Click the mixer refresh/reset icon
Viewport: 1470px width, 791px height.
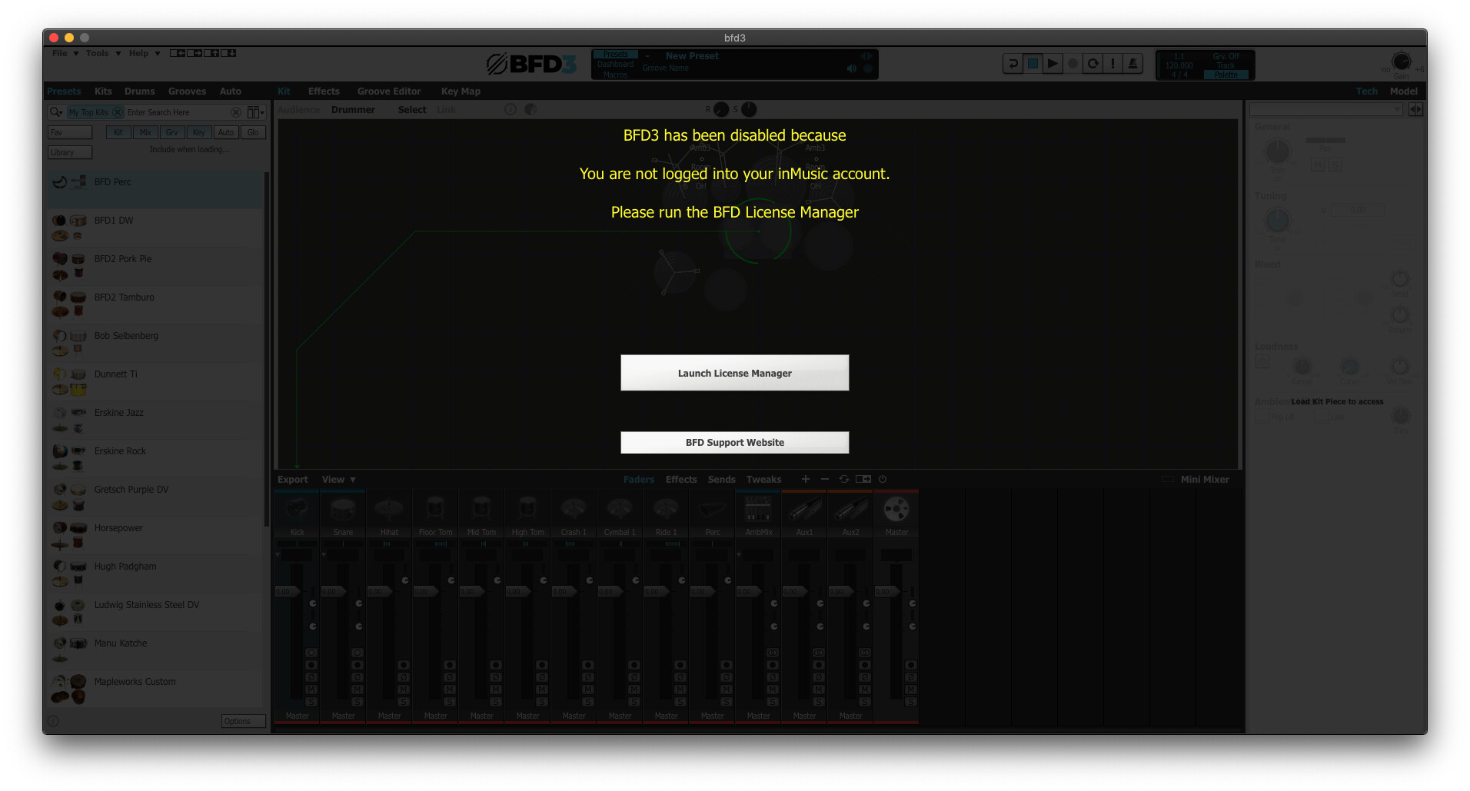(x=844, y=479)
